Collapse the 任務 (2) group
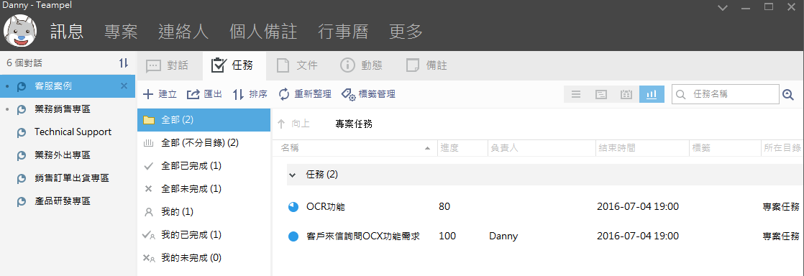The height and width of the screenshot is (276, 804). (x=292, y=175)
